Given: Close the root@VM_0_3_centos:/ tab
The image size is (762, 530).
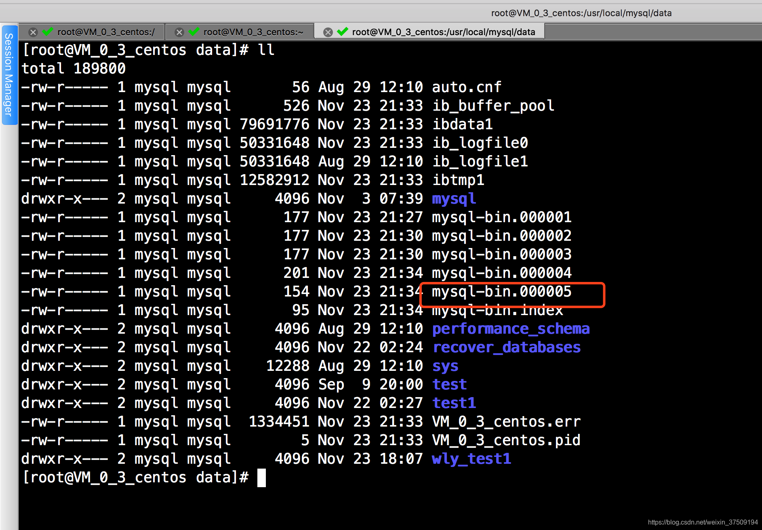Looking at the screenshot, I should tap(33, 32).
